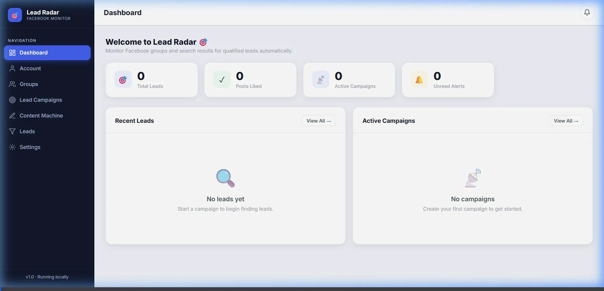Open Settings from sidebar

47,147
